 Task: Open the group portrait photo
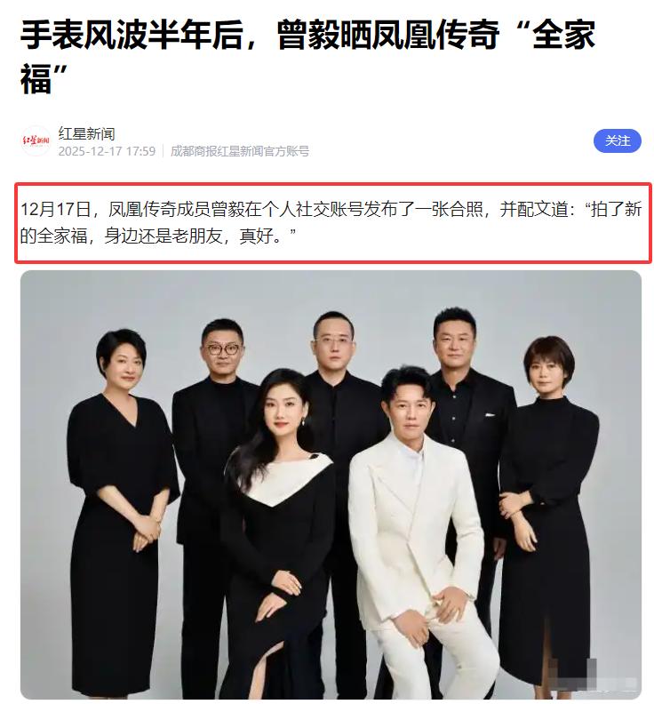pos(331,484)
